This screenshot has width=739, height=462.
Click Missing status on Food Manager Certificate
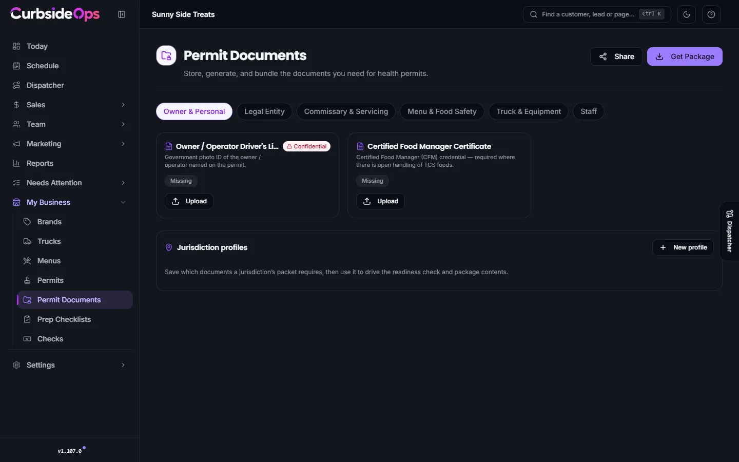373,181
